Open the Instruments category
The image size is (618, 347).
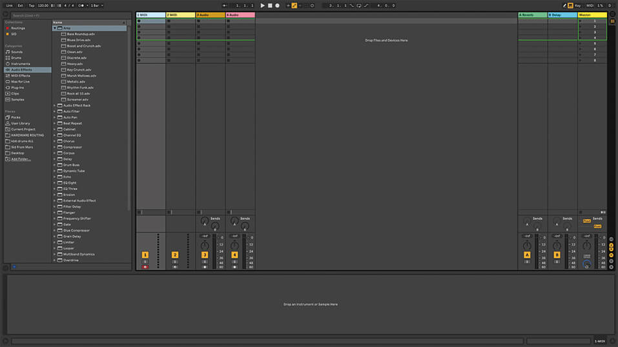pos(21,63)
